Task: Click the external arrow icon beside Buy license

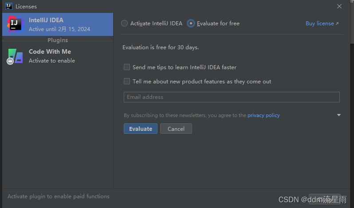Action: (x=337, y=24)
